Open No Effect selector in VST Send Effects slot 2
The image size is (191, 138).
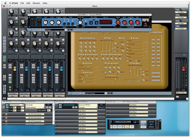pos(88,111)
